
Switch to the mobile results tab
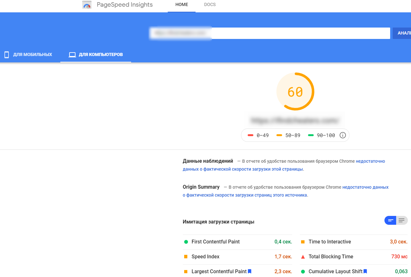[x=28, y=54]
